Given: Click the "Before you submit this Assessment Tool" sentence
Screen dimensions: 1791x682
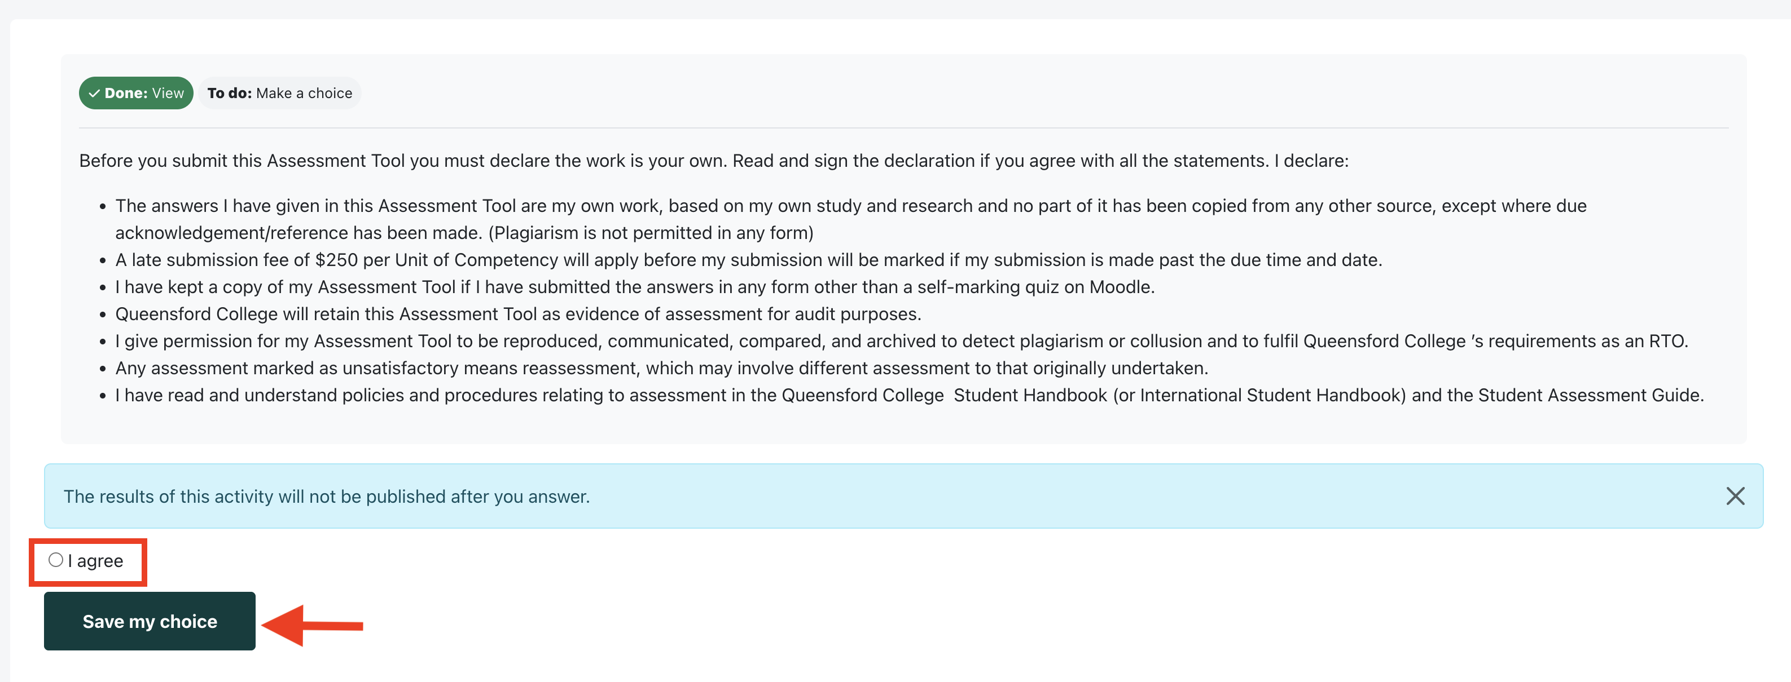Looking at the screenshot, I should (713, 161).
